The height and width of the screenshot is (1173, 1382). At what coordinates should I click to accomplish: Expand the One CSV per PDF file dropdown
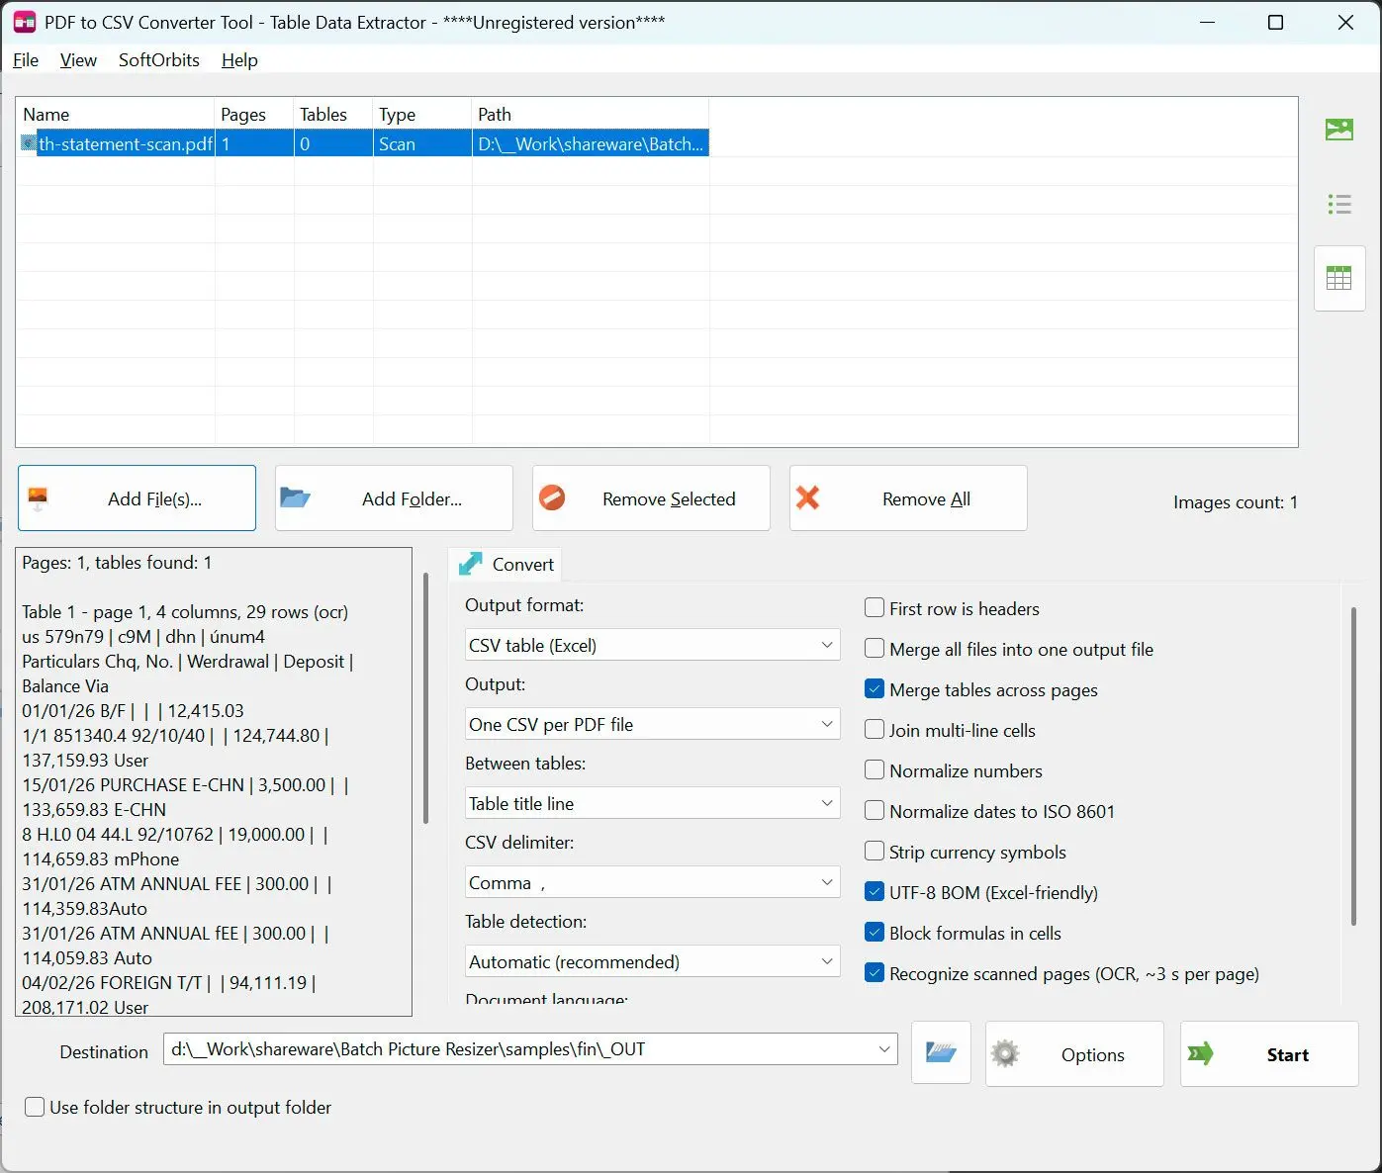(x=653, y=724)
